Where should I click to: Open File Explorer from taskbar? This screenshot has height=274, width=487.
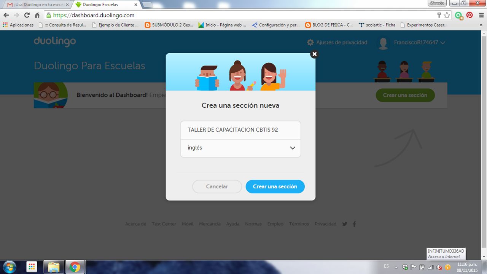point(54,267)
